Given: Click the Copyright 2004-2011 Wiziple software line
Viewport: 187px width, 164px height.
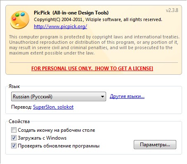Looking at the screenshot, I should click(98, 19).
